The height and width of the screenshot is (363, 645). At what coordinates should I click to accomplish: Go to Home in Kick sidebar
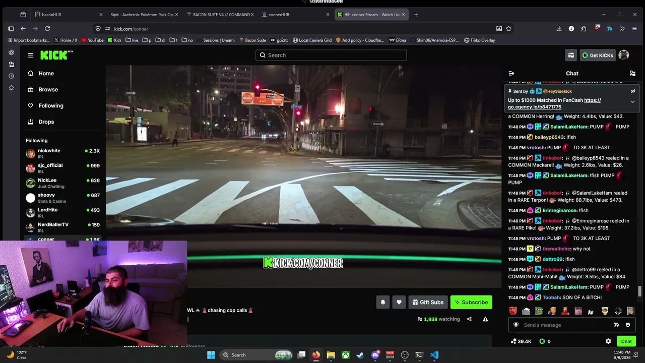point(46,73)
